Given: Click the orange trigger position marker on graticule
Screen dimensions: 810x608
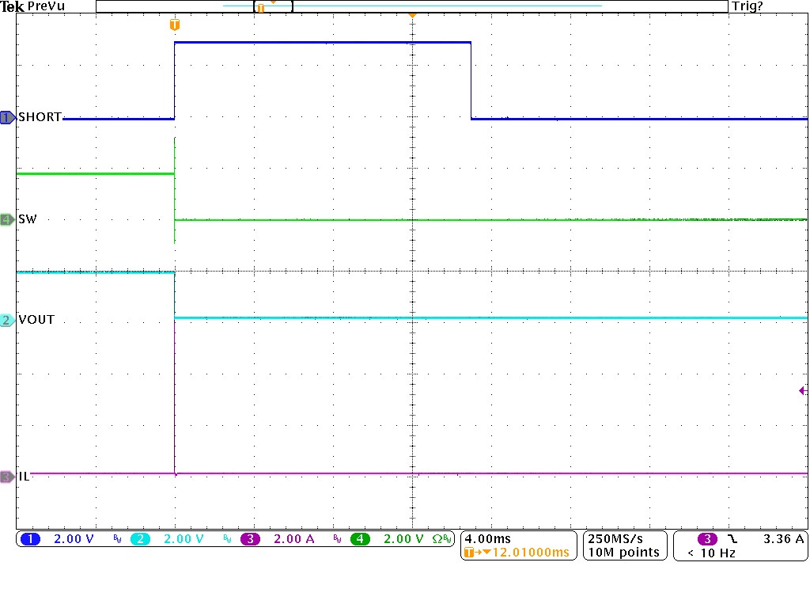Looking at the screenshot, I should tap(175, 25).
